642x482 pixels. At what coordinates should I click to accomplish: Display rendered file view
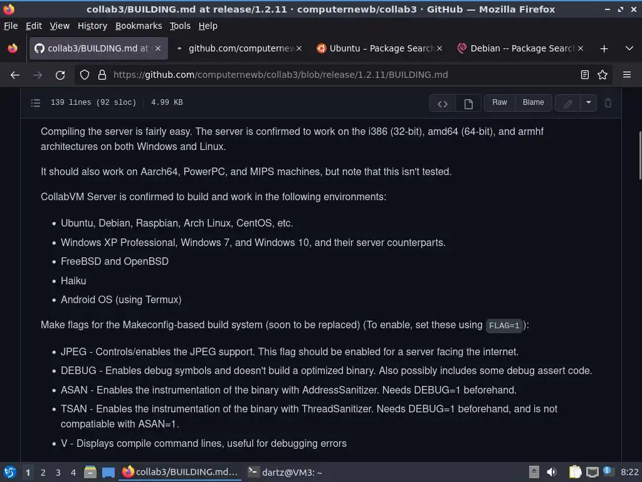tap(468, 104)
